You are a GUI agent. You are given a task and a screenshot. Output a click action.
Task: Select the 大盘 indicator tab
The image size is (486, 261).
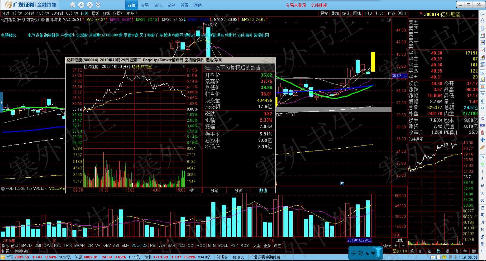(257, 245)
